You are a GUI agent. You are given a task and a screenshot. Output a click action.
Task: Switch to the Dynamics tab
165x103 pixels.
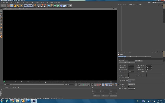pos(138,57)
